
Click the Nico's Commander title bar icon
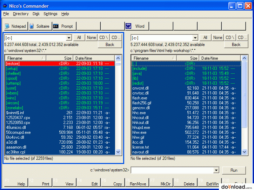click(x=5, y=6)
